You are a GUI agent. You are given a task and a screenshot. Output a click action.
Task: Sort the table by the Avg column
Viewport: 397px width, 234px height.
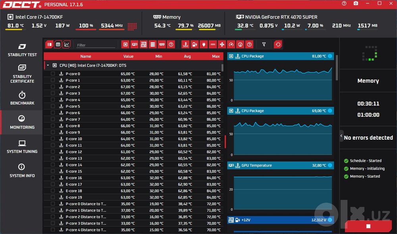click(187, 56)
